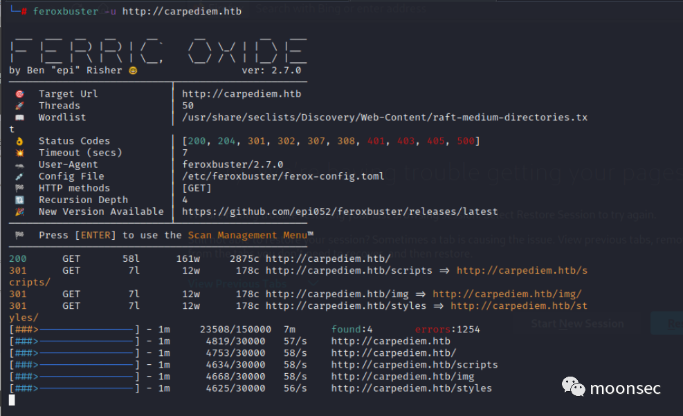This screenshot has height=416, width=683.
Task: Click the recursion icon beside Recursion Depth
Action: [19, 200]
